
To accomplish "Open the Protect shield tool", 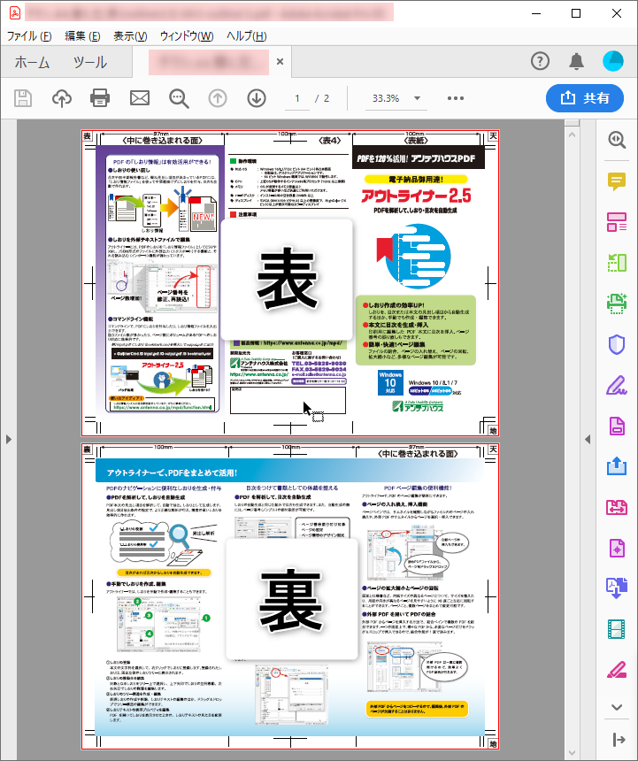I will 617,344.
